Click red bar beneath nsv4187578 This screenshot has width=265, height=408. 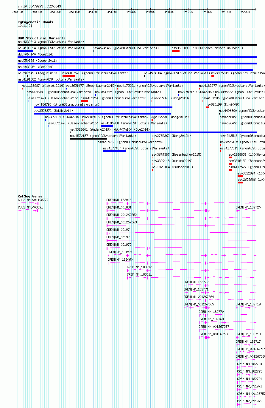pyautogui.click(x=68, y=76)
